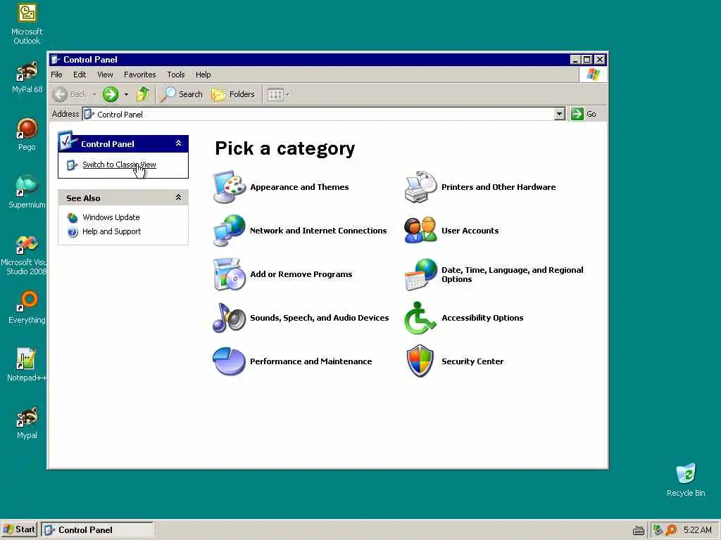
Task: Select the Everything desktop icon
Action: pos(27,307)
